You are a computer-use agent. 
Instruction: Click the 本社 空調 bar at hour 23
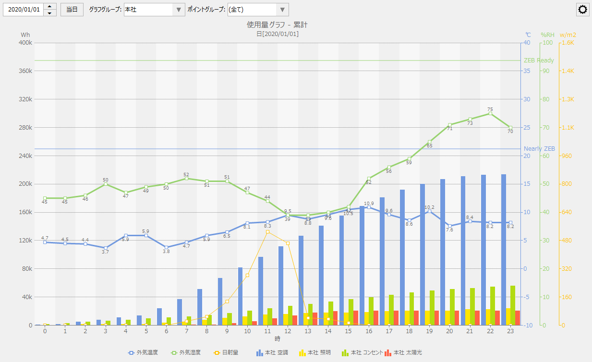pos(504,250)
